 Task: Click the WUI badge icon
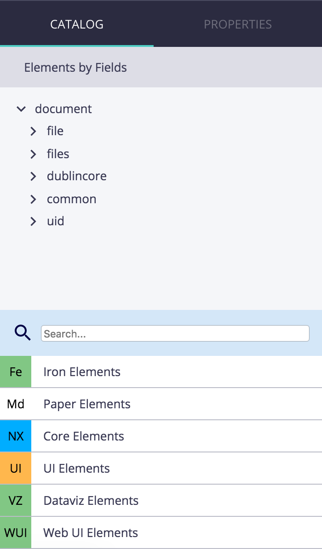pos(16,532)
